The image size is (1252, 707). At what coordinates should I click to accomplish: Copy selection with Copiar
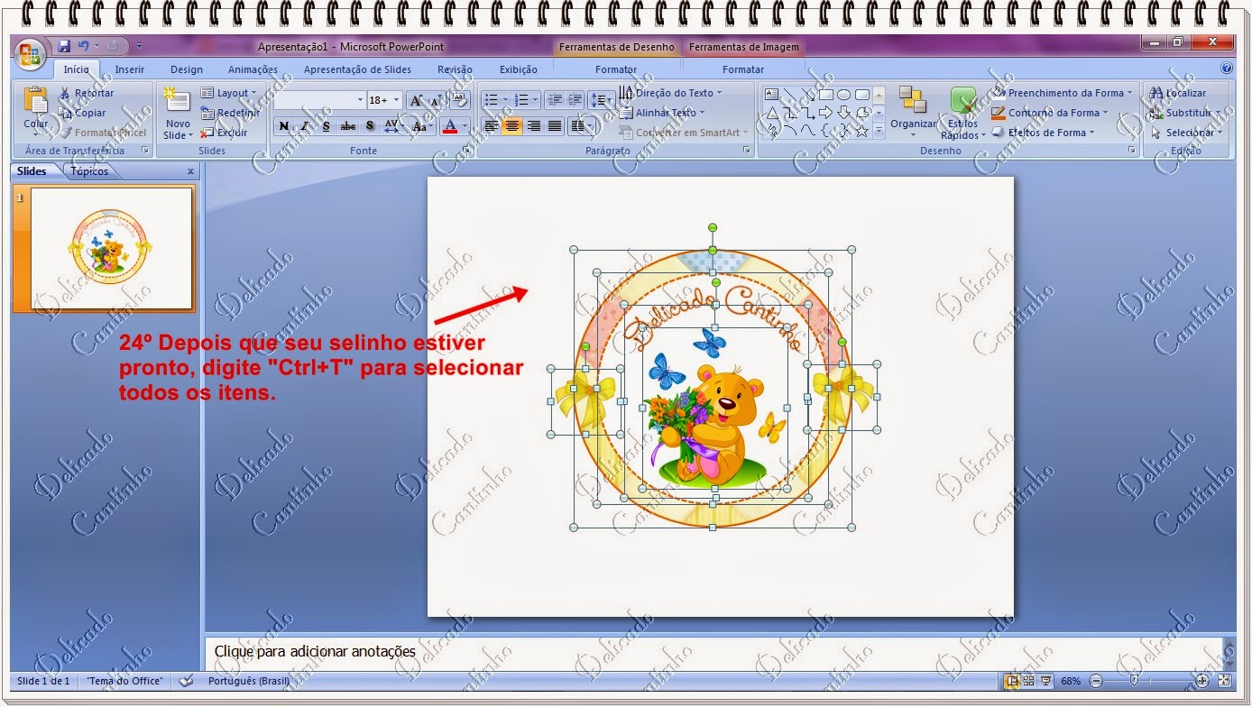tap(83, 113)
